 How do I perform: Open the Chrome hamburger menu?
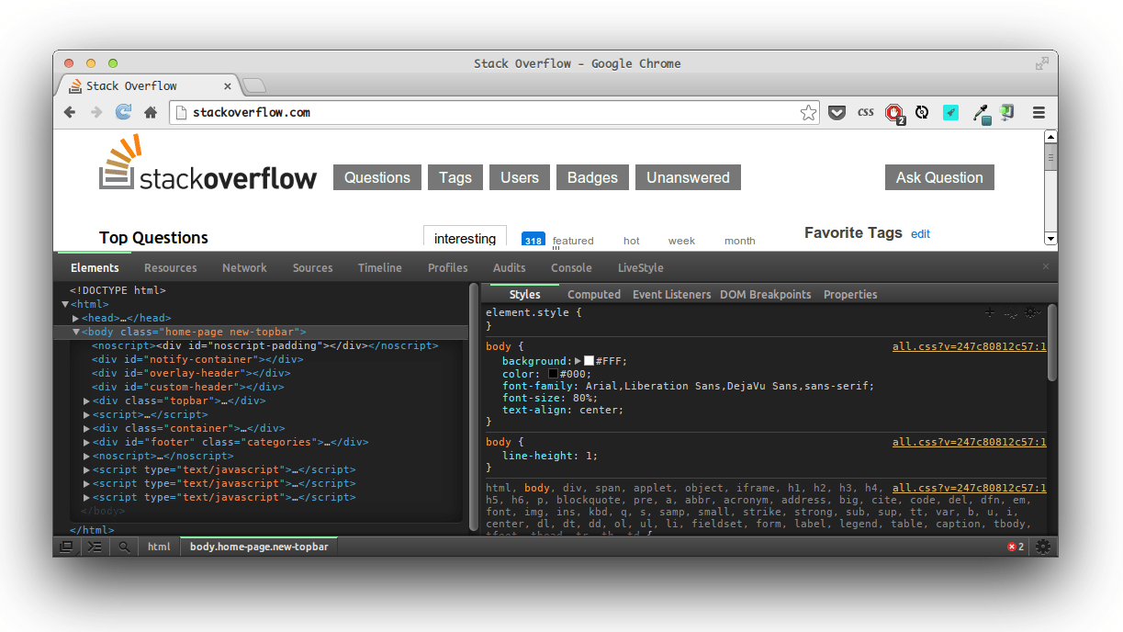point(1038,112)
